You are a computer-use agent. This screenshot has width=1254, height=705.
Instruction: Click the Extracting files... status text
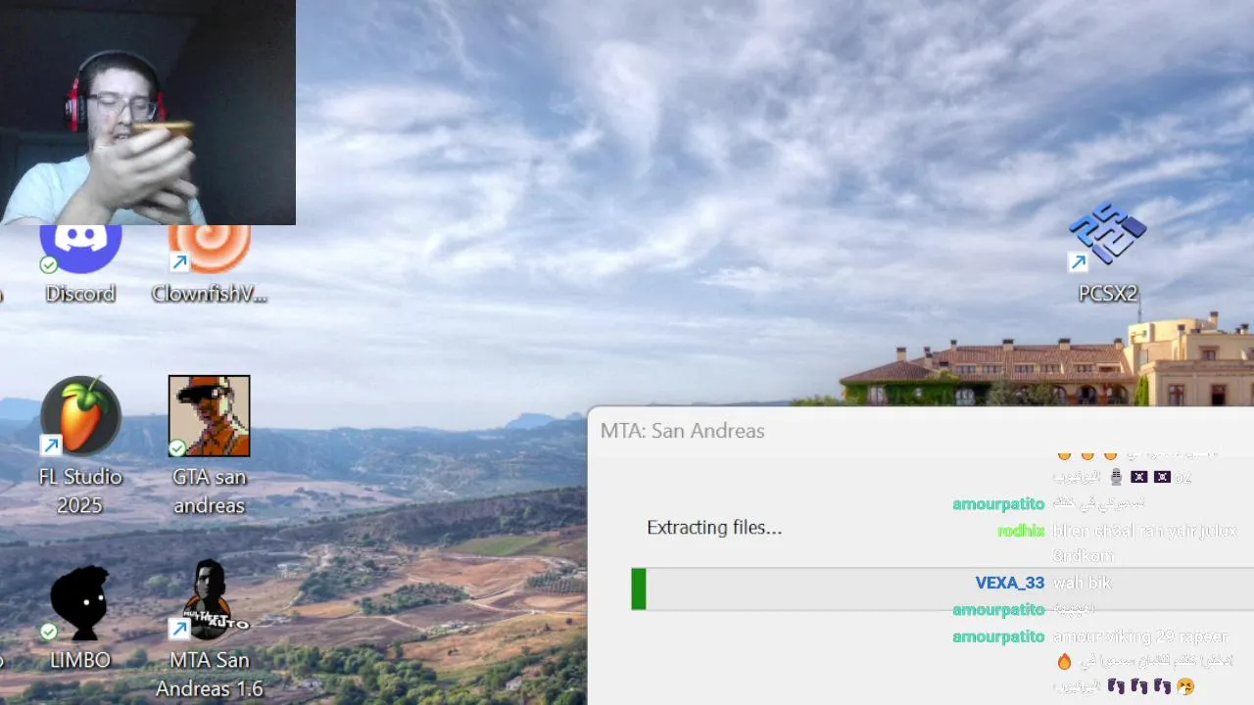[x=714, y=528]
